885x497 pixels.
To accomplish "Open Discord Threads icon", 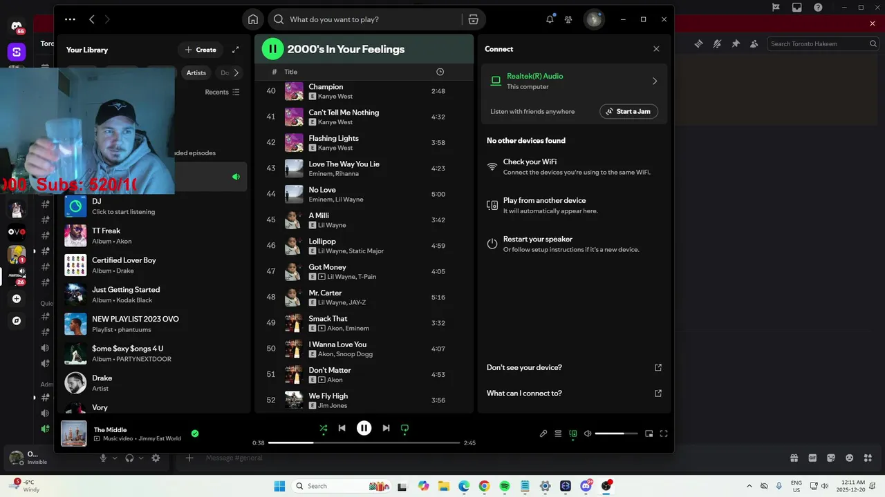I will pos(698,43).
